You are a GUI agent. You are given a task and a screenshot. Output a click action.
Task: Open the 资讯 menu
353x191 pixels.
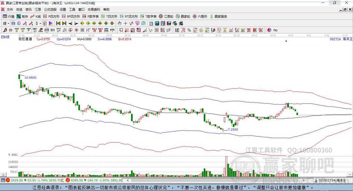pos(28,9)
